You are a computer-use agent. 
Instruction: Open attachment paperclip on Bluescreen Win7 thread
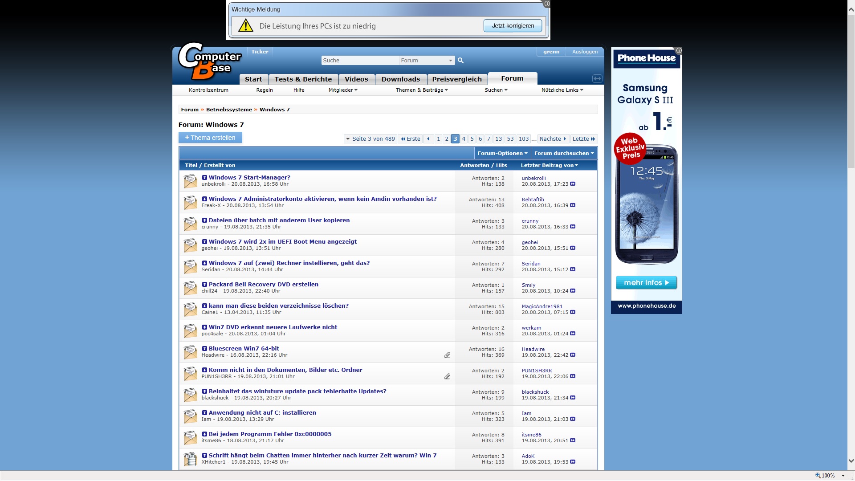click(447, 355)
